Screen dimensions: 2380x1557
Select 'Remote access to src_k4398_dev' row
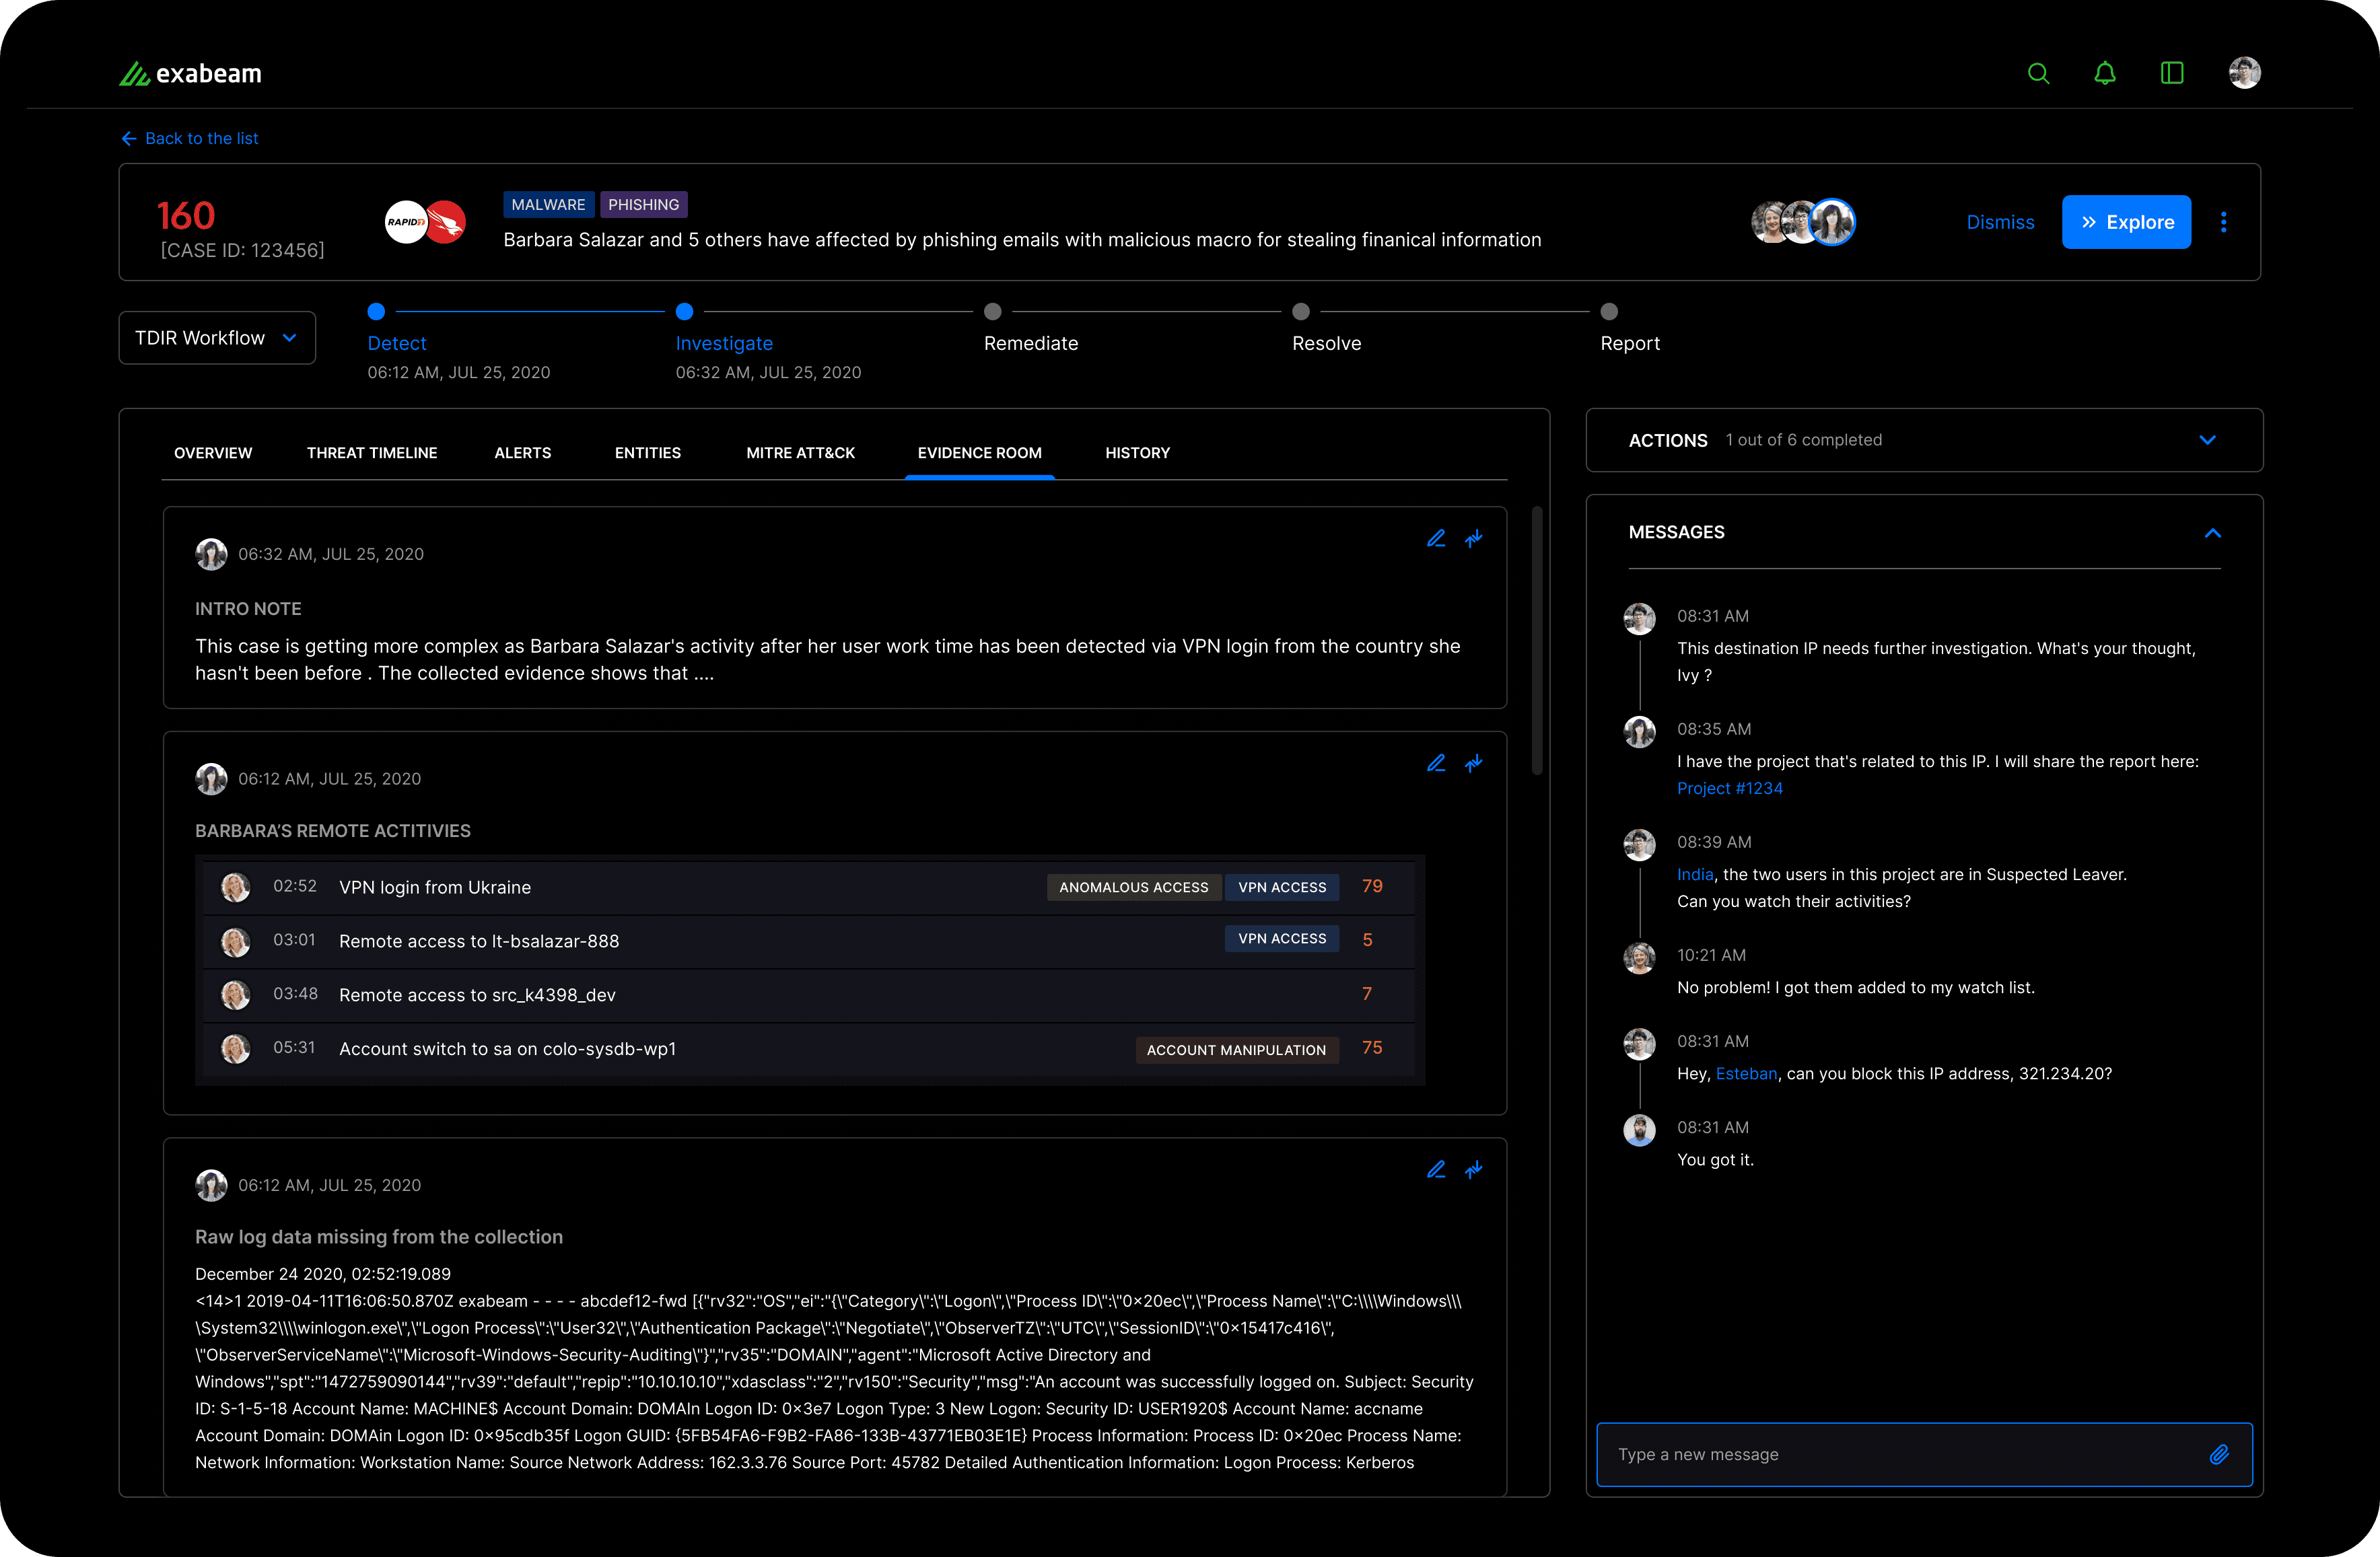pyautogui.click(x=809, y=994)
